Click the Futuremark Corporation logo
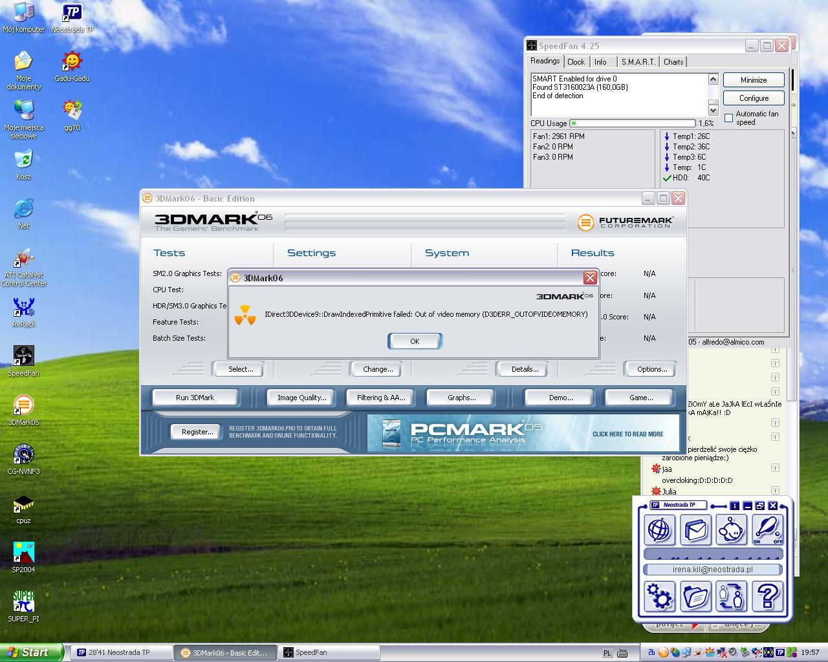This screenshot has width=828, height=662. (626, 222)
